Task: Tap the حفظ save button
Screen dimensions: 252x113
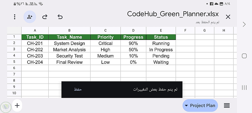Action: (78, 89)
